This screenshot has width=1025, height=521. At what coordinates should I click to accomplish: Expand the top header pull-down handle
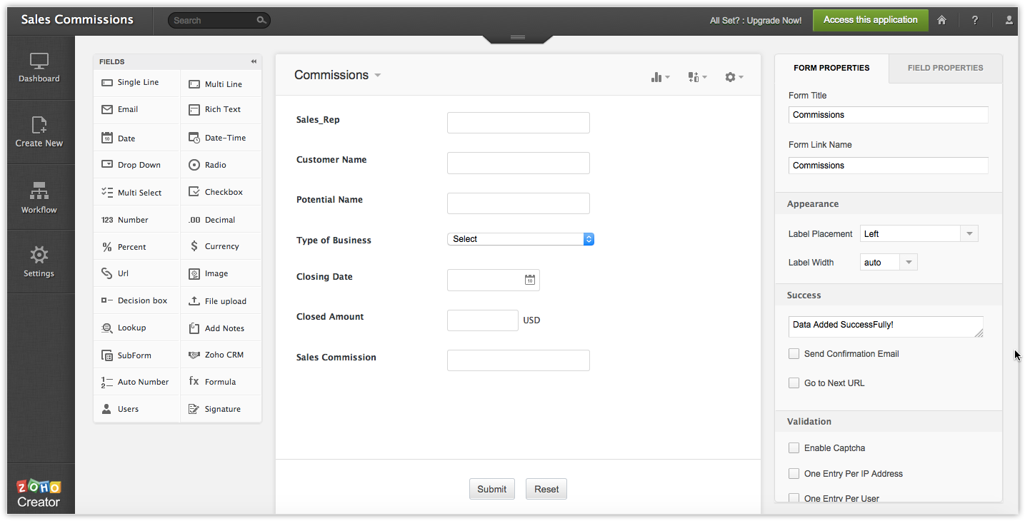click(518, 38)
